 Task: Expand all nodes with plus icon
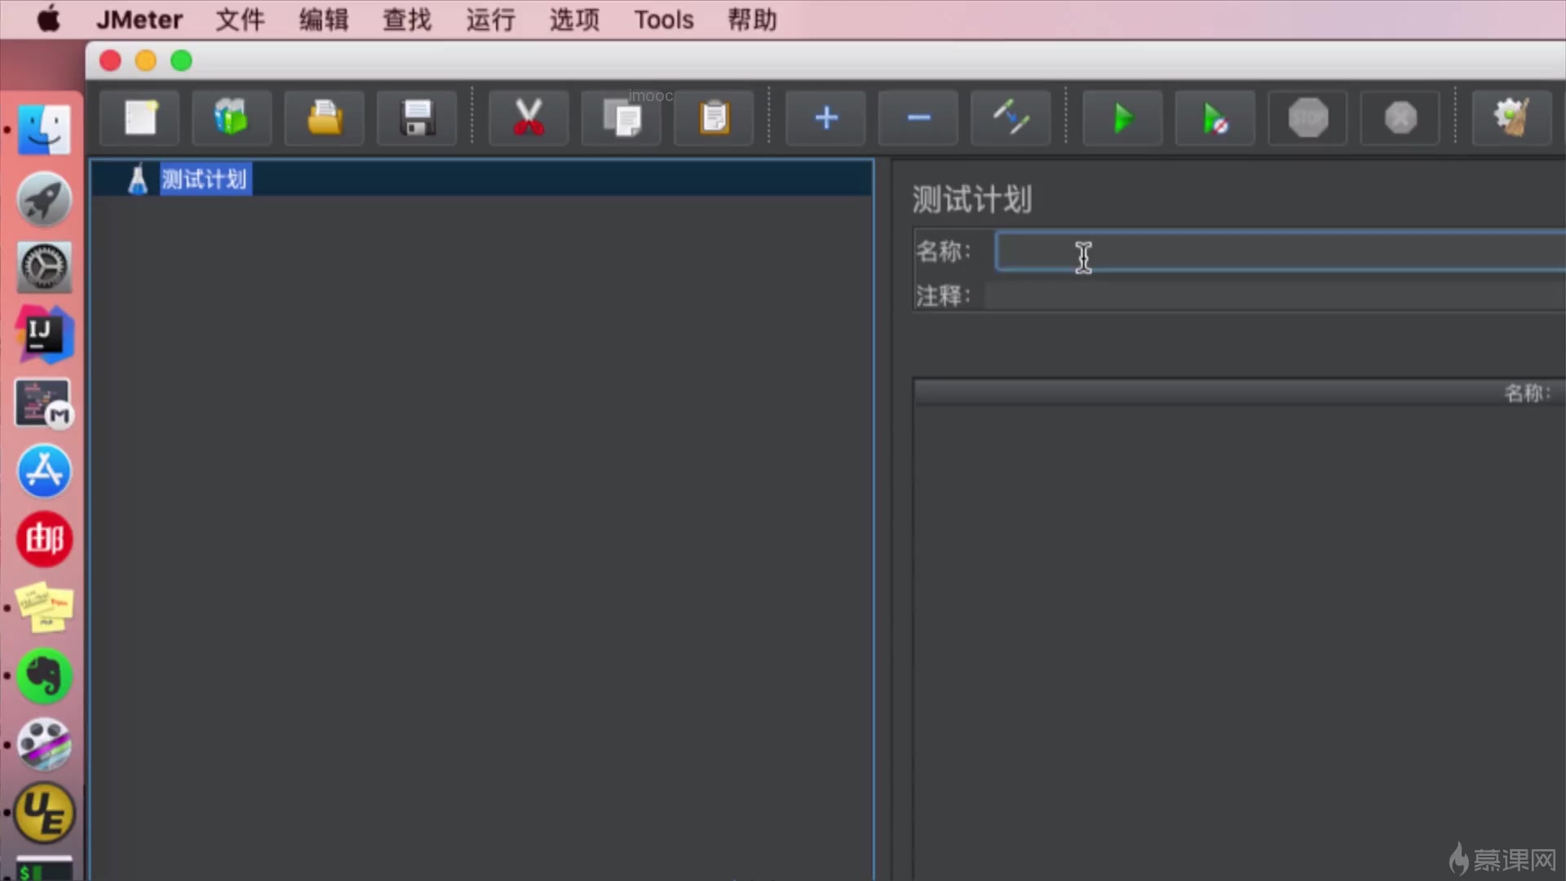[x=825, y=118]
